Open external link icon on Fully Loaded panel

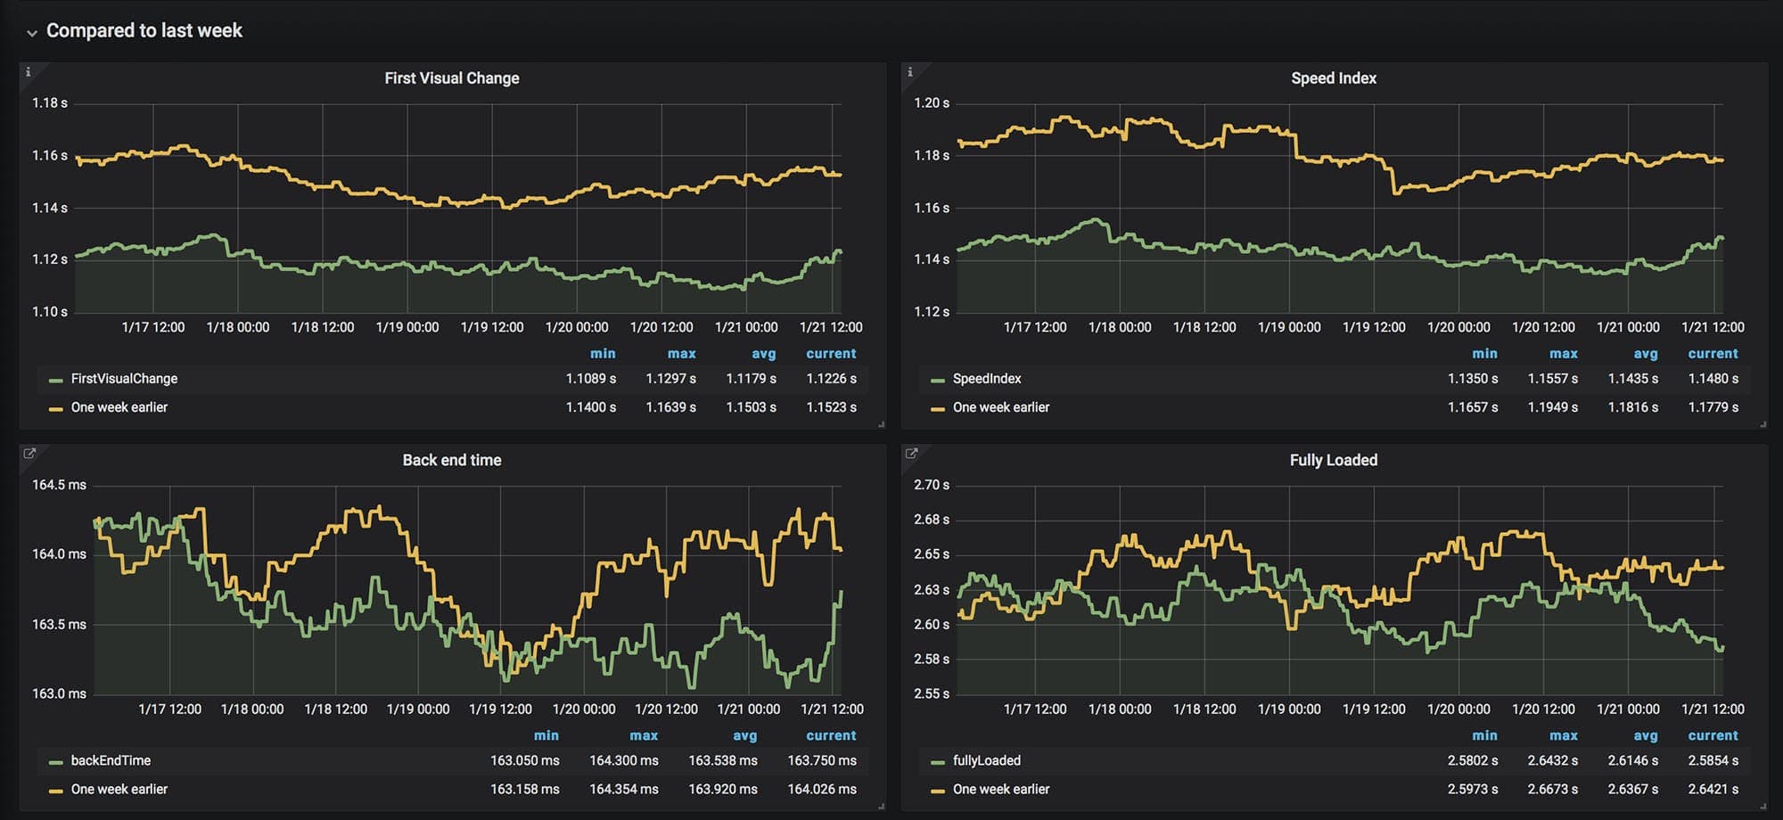click(911, 454)
